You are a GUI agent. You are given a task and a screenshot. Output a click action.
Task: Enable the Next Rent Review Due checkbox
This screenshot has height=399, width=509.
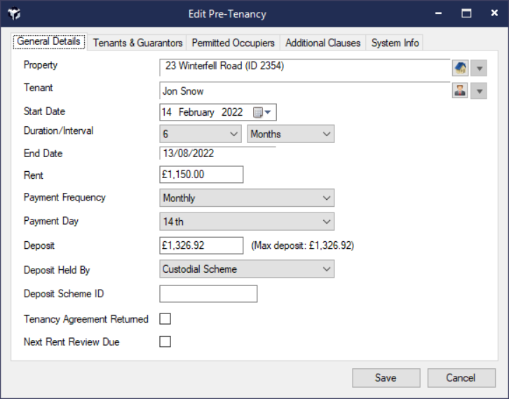click(x=165, y=342)
